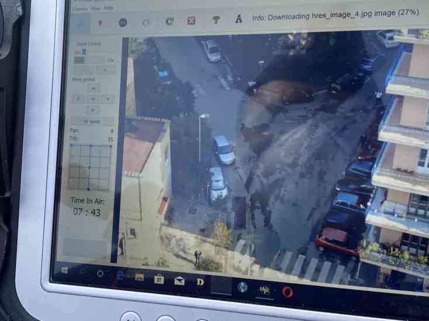Click the blue zoom slider handle
This screenshot has height=321, width=429.
(x=84, y=52)
